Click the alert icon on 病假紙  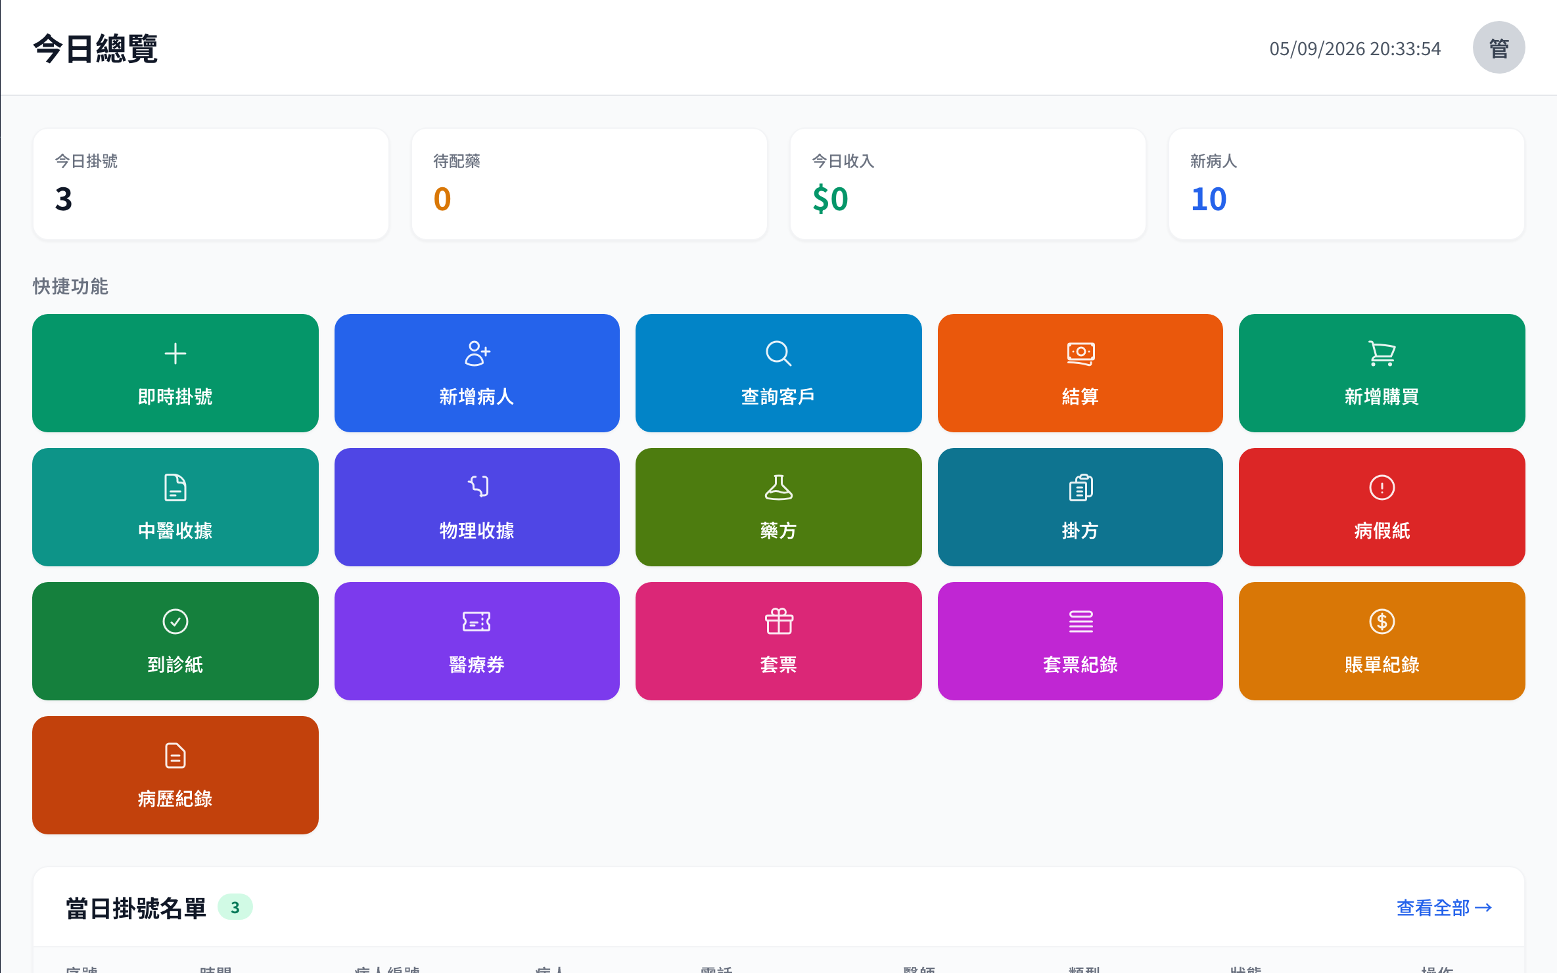click(1382, 487)
